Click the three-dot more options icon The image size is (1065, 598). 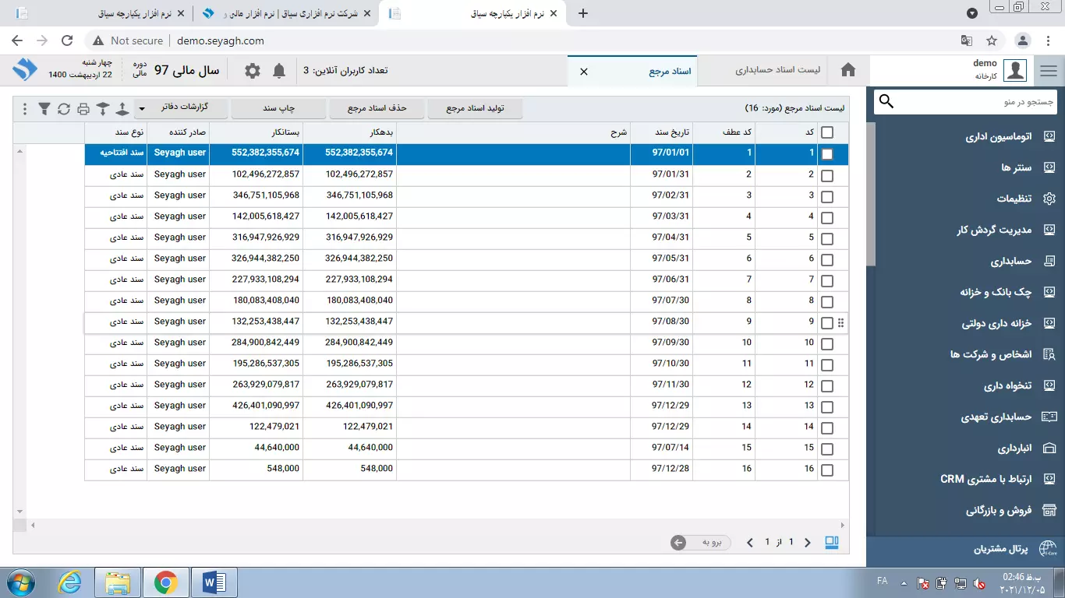click(25, 109)
